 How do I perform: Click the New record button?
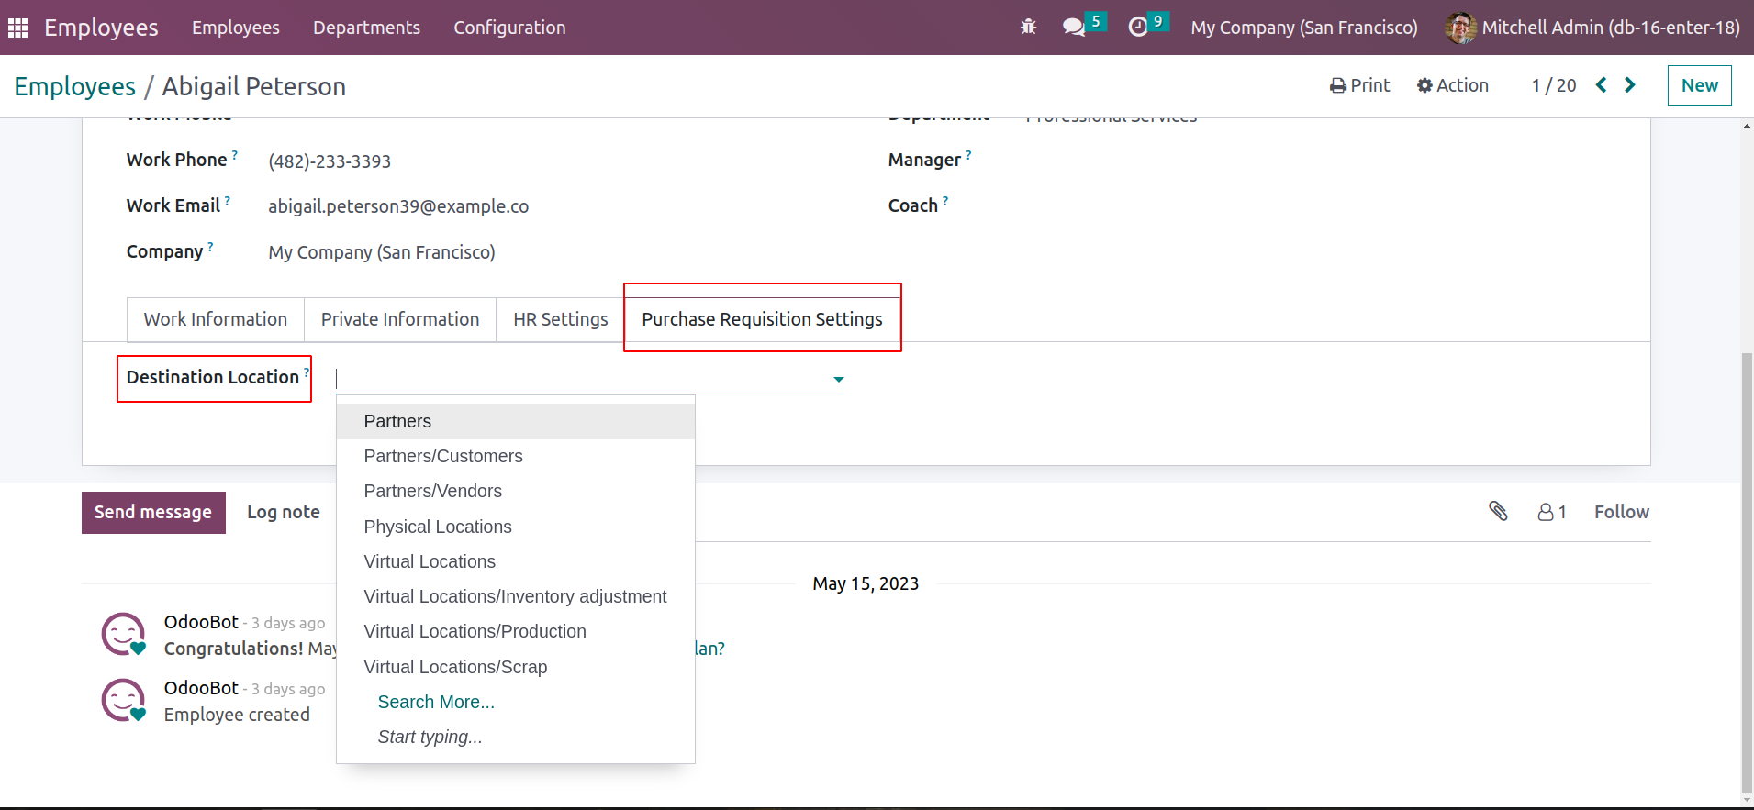point(1699,85)
